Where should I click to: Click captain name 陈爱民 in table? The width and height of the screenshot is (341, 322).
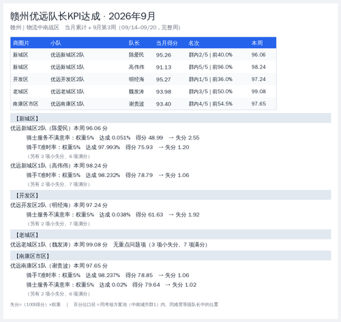click(x=136, y=54)
